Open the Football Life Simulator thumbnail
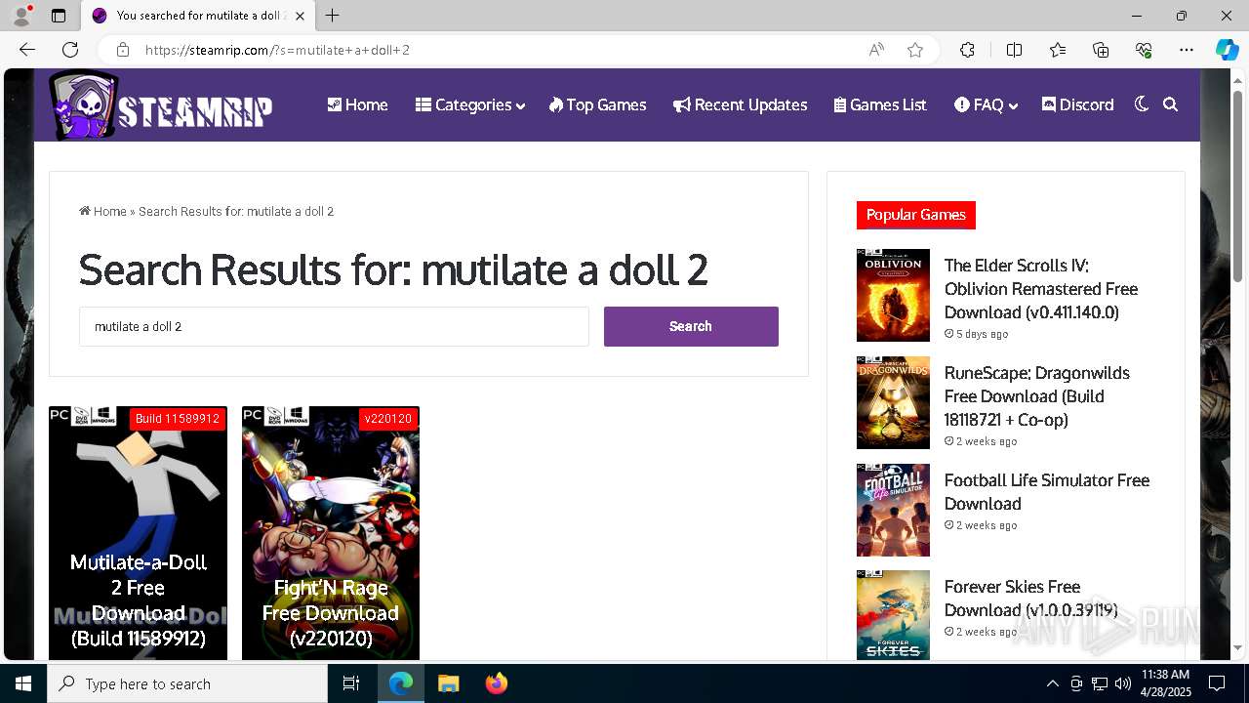1249x703 pixels. click(893, 510)
